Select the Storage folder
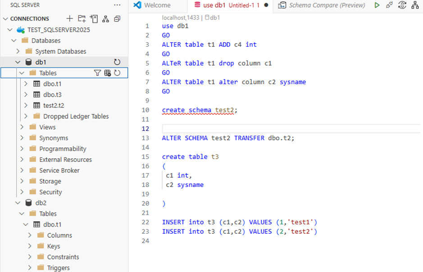The width and height of the screenshot is (423, 272). (x=50, y=181)
